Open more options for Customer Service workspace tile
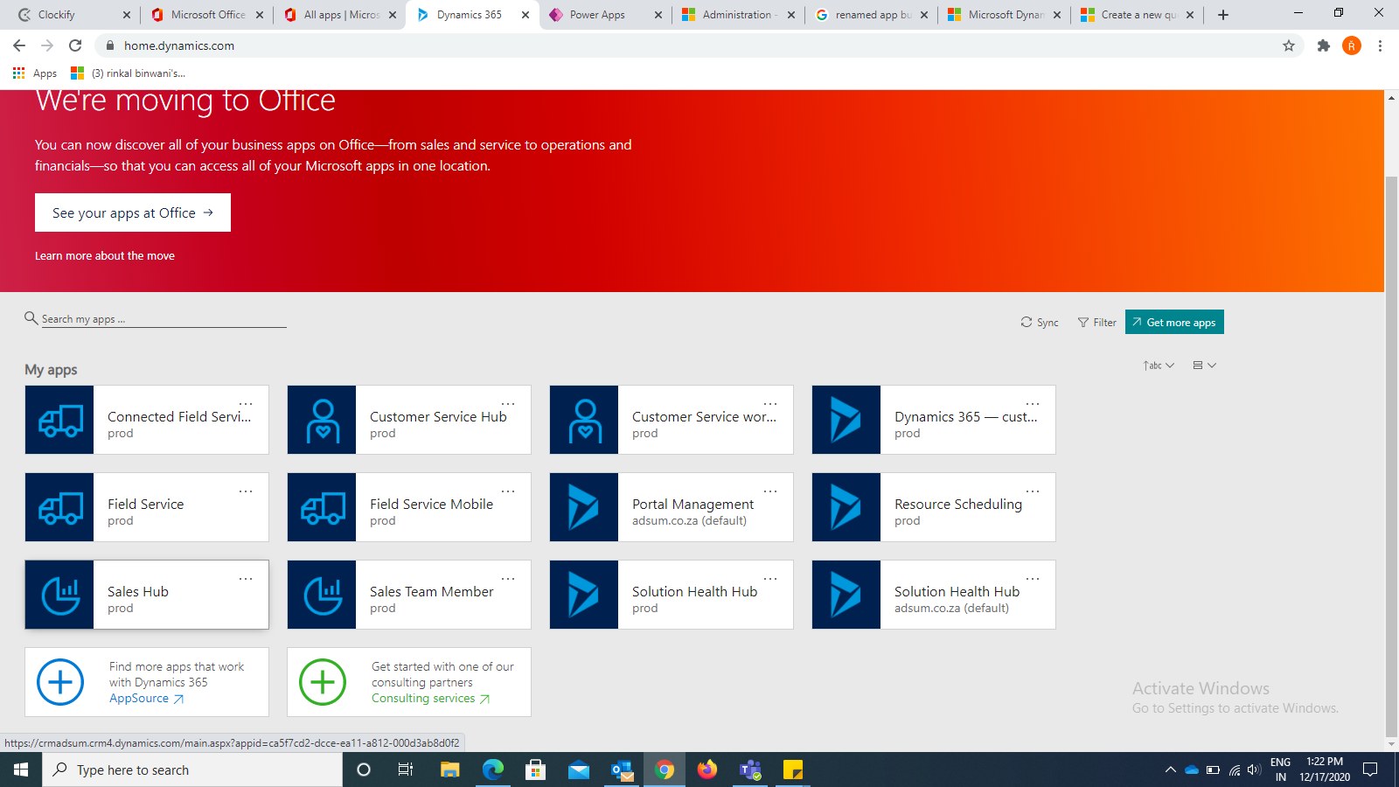The image size is (1399, 787). coord(770,404)
